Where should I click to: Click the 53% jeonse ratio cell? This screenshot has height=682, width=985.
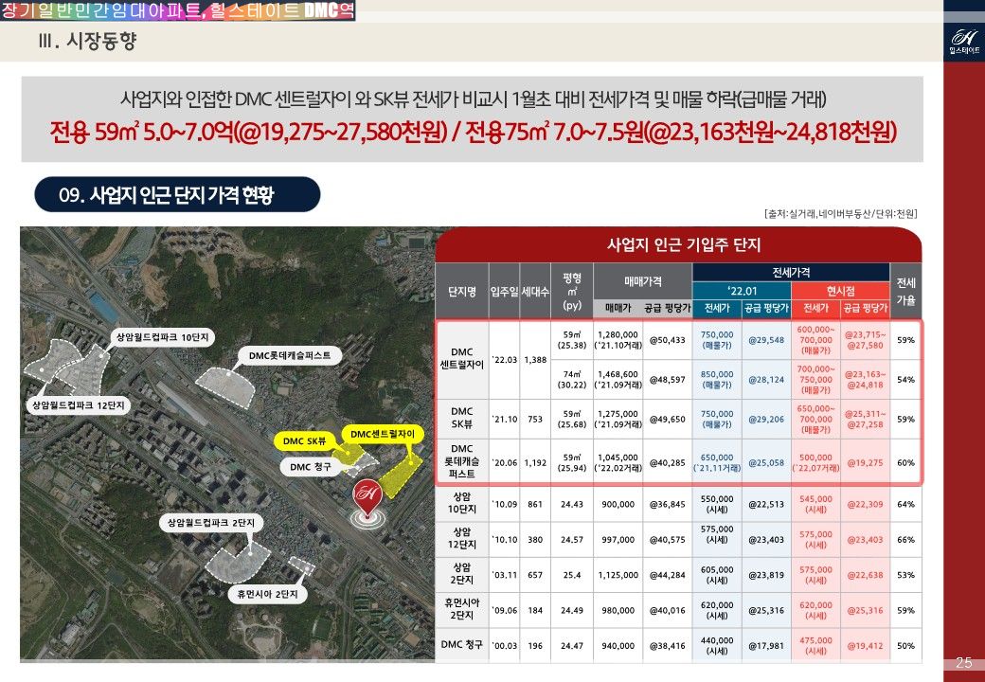[905, 575]
